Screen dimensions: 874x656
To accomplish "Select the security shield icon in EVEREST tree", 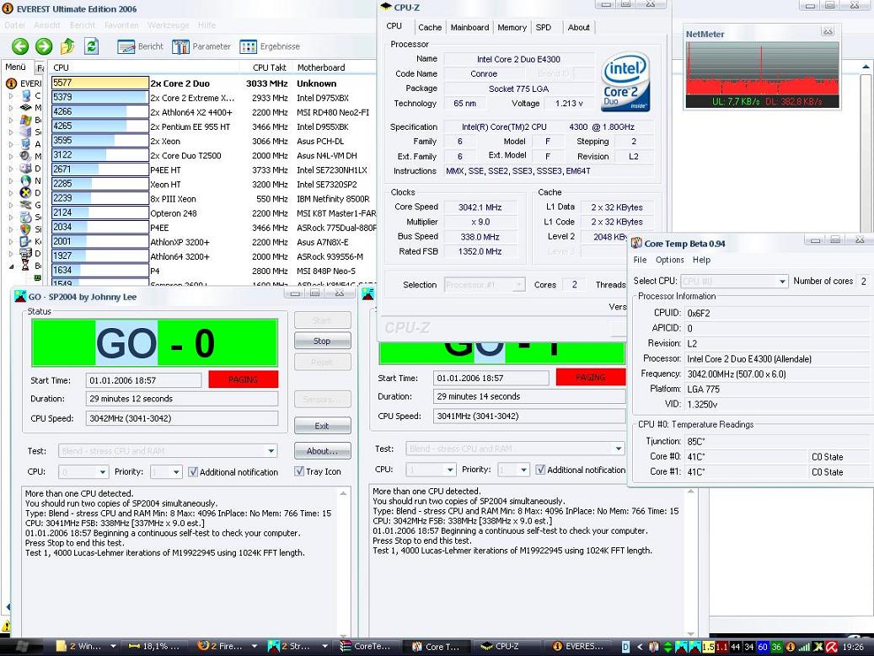I will pos(25,229).
